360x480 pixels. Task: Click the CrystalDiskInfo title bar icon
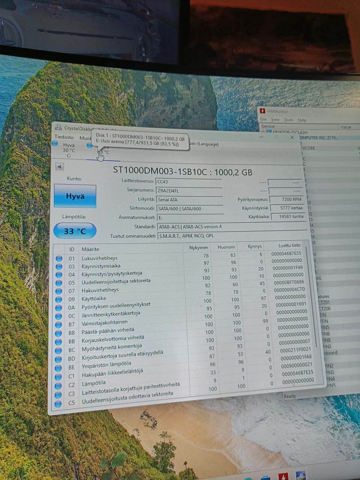58,128
